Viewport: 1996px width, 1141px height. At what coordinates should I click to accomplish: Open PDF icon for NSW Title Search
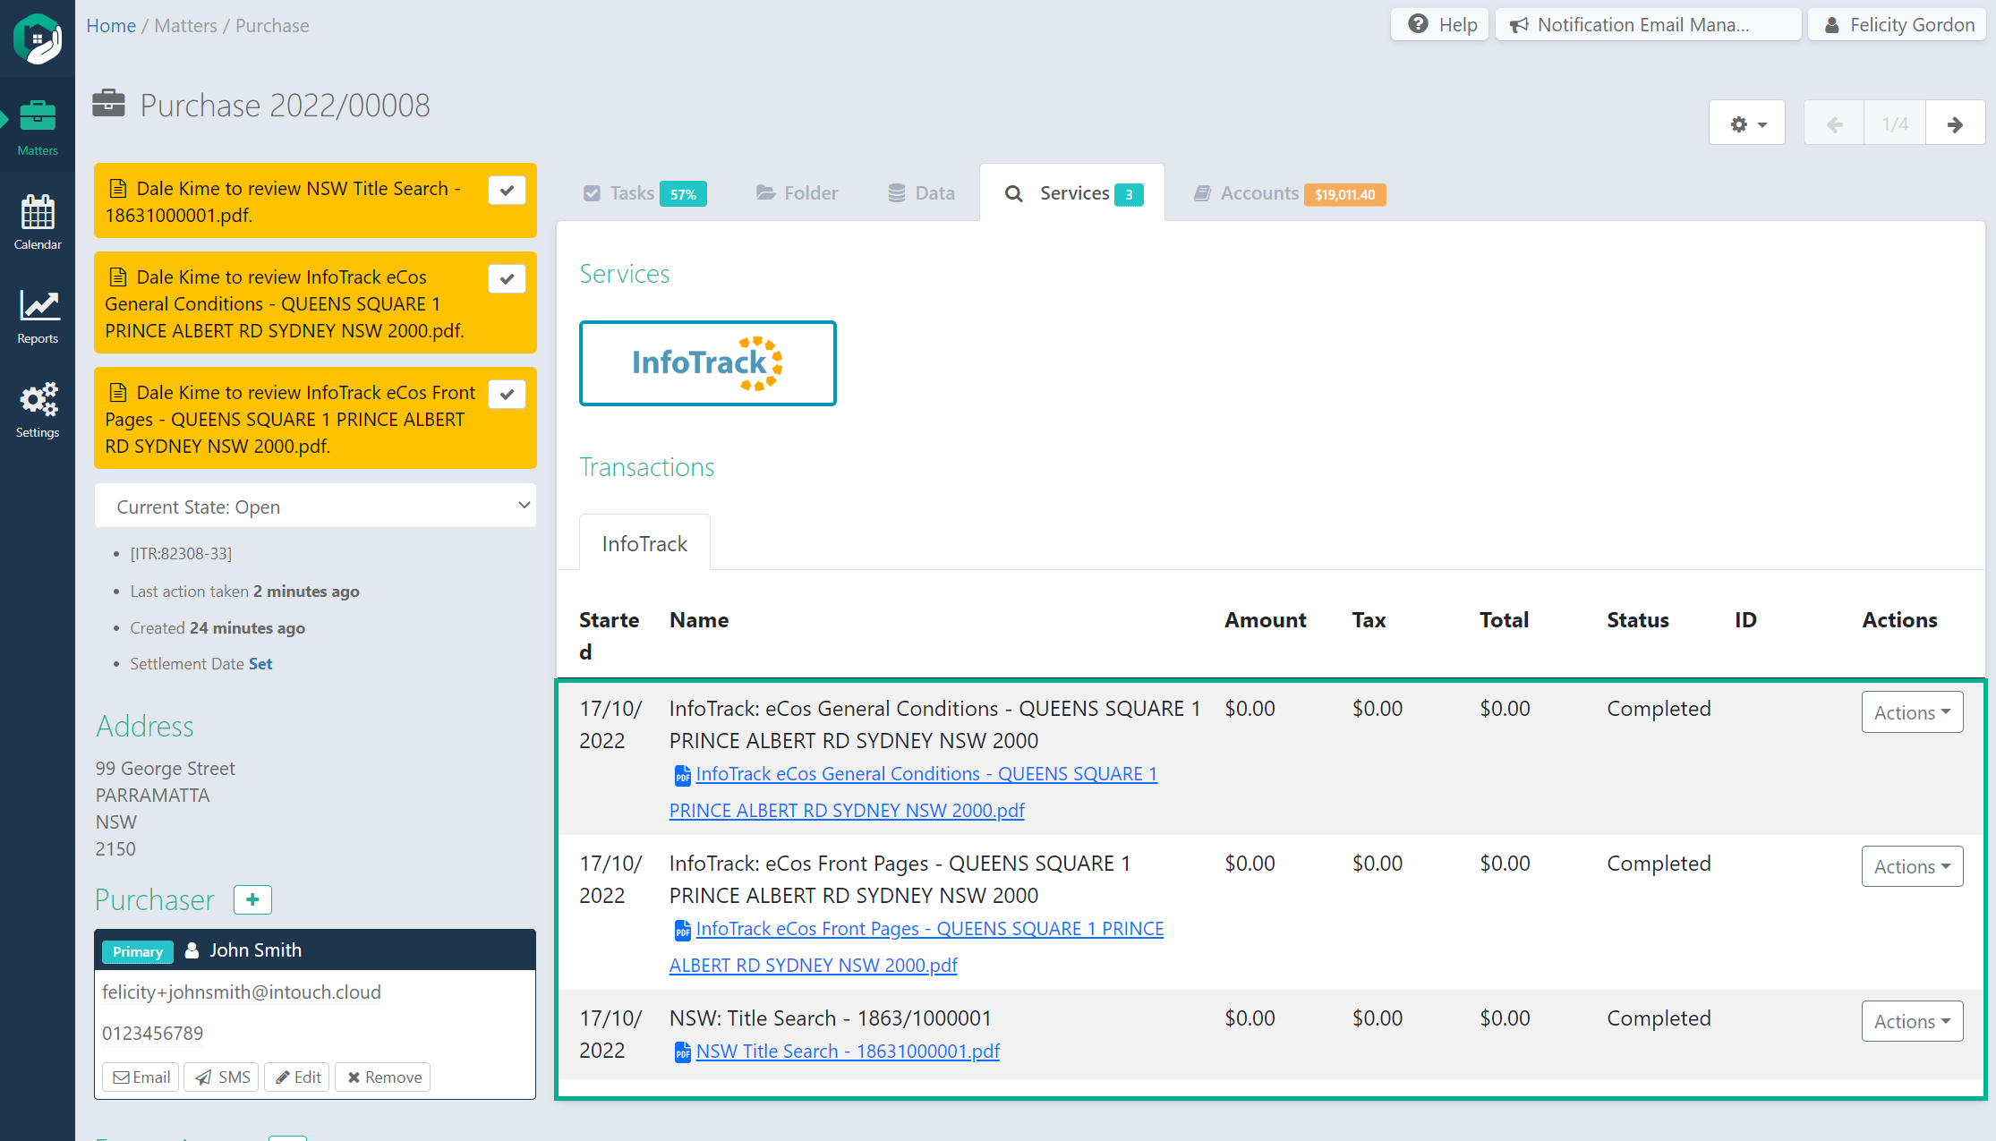point(682,1052)
